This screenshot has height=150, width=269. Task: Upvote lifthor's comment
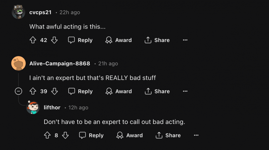click(x=47, y=135)
